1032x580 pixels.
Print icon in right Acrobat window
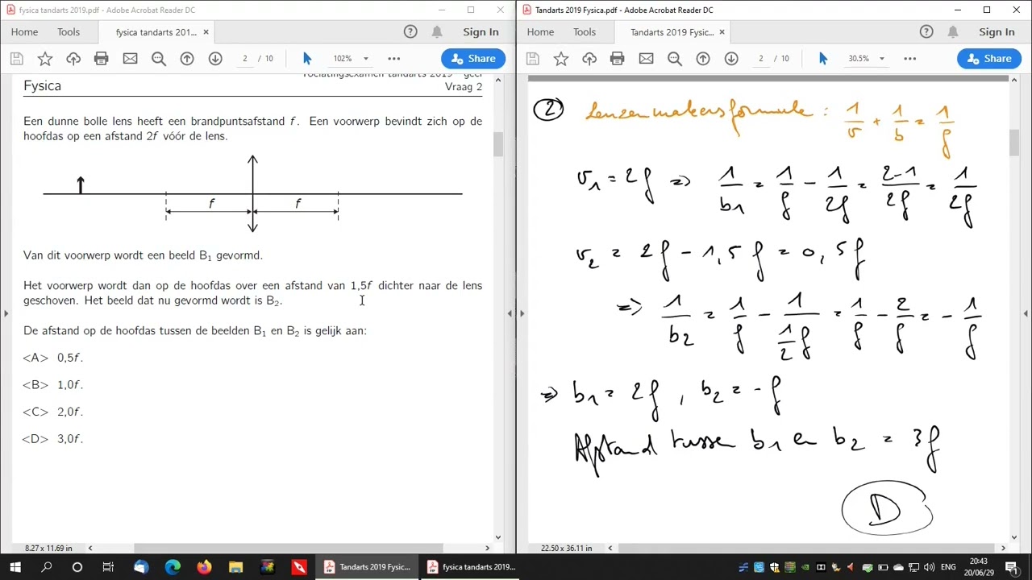click(x=617, y=59)
